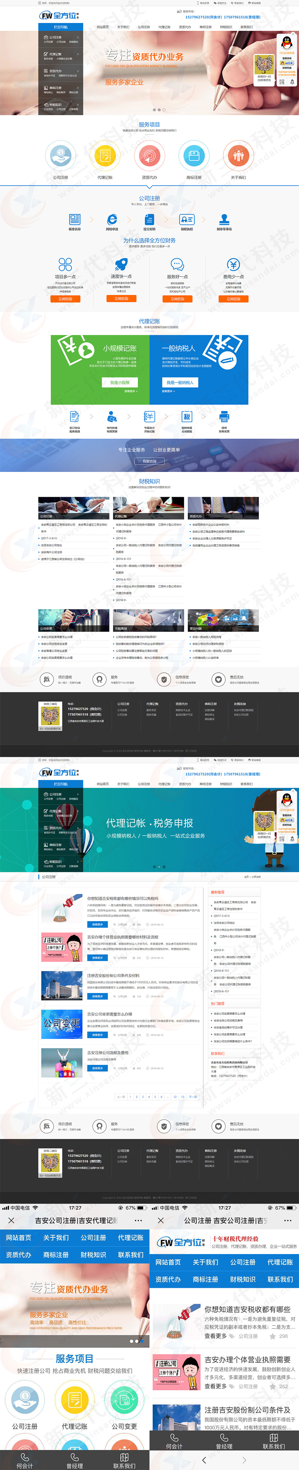The height and width of the screenshot is (1470, 299).
Task: Open the 节税筹划 category thumbnail
Action: click(149, 620)
